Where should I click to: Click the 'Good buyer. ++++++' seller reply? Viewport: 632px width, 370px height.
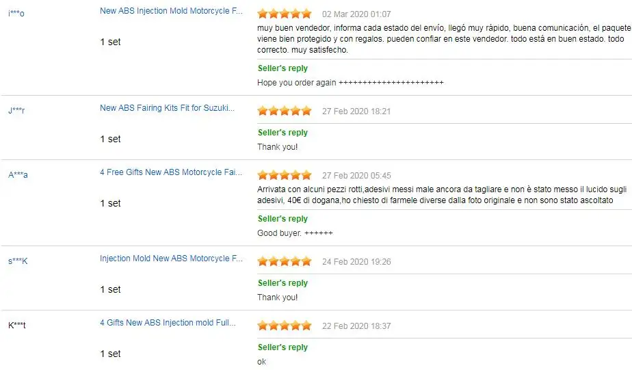[x=295, y=233]
